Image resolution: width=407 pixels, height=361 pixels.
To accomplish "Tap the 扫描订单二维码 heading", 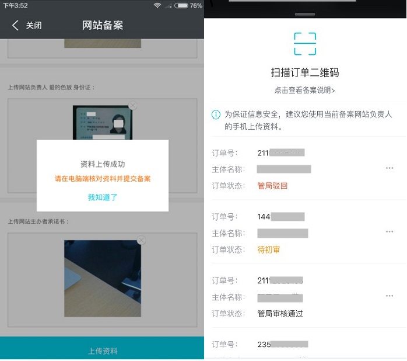I will [304, 73].
